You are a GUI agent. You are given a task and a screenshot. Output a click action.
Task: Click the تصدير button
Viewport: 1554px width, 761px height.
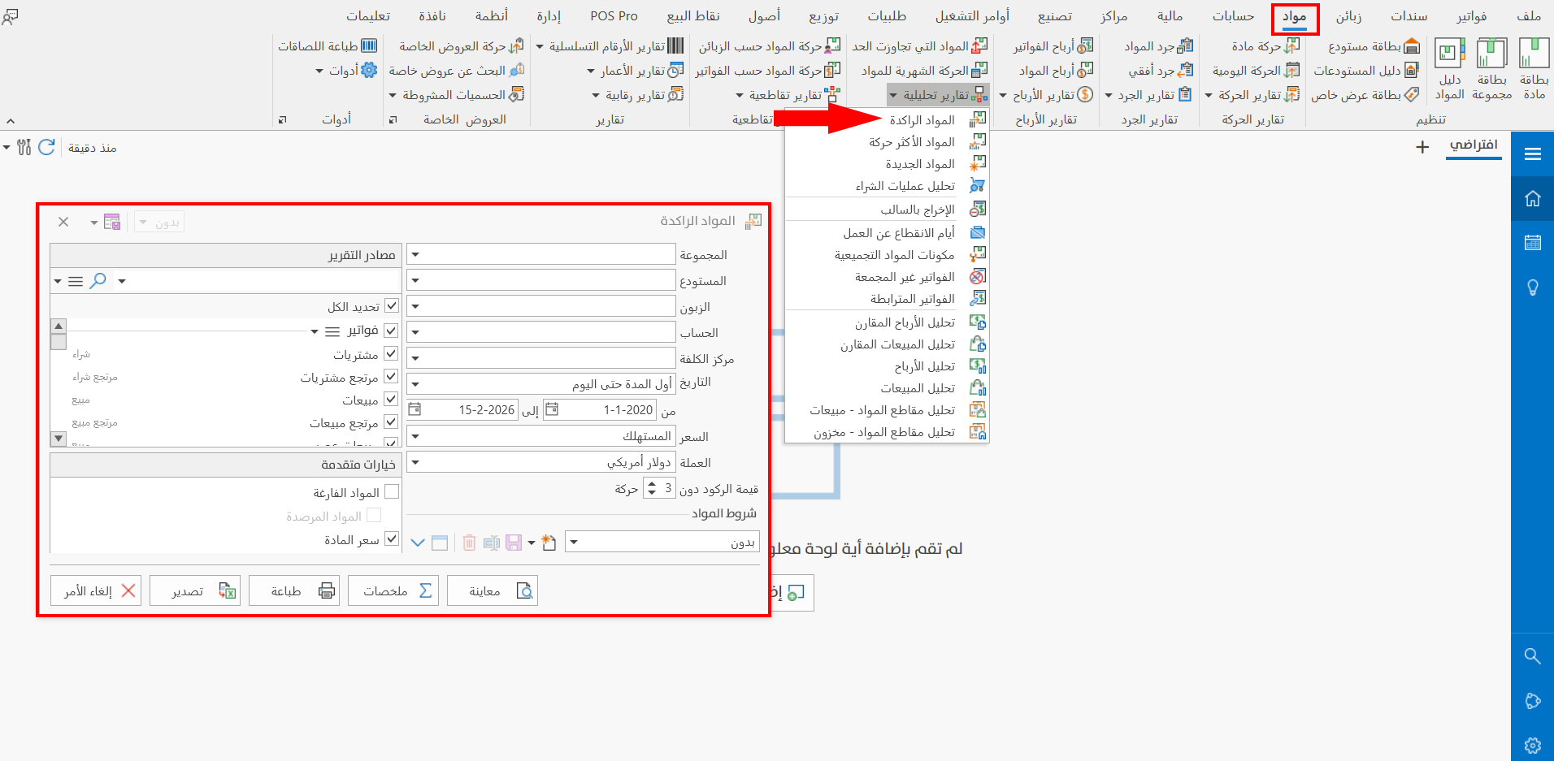pyautogui.click(x=194, y=590)
